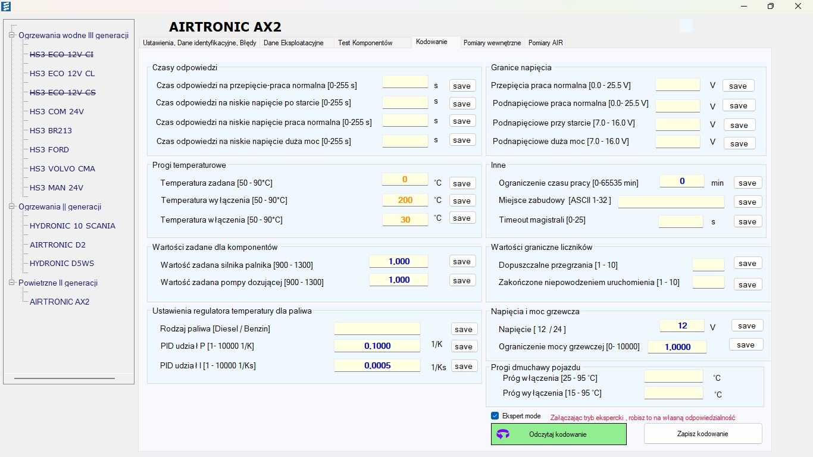Click the app logo icon in title bar
The width and height of the screenshot is (813, 457).
(6, 6)
